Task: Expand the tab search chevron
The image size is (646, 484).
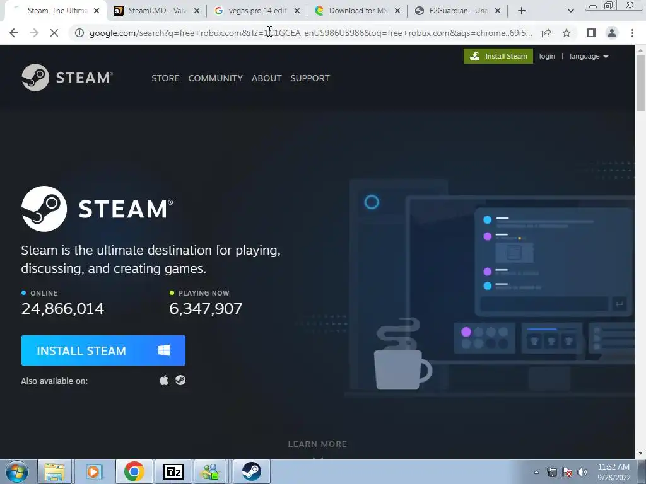Action: pos(570,11)
